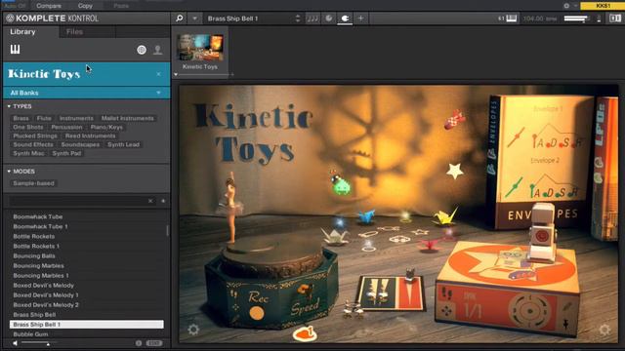Toggle the panel layout icon at top right
This screenshot has width=625, height=351.
(x=615, y=19)
